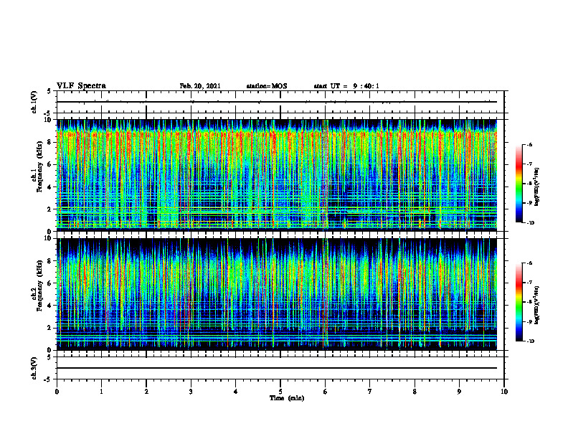Click the "VLF Spectra" plot title
Image resolution: width=568 pixels, height=439 pixels.
[81, 86]
